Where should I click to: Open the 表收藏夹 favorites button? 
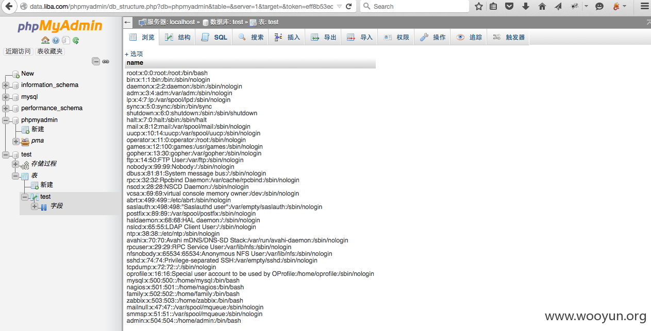[x=50, y=51]
